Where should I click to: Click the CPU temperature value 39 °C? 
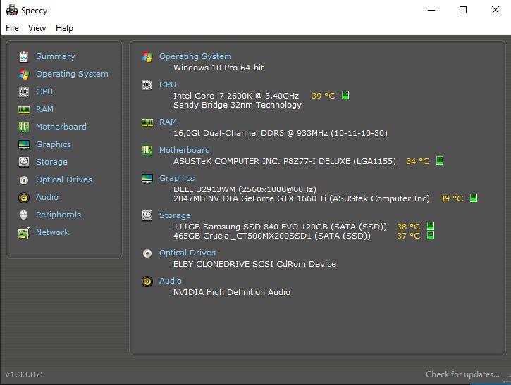coord(324,96)
